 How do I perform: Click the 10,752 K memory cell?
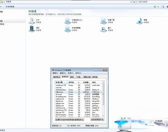coord(87,97)
